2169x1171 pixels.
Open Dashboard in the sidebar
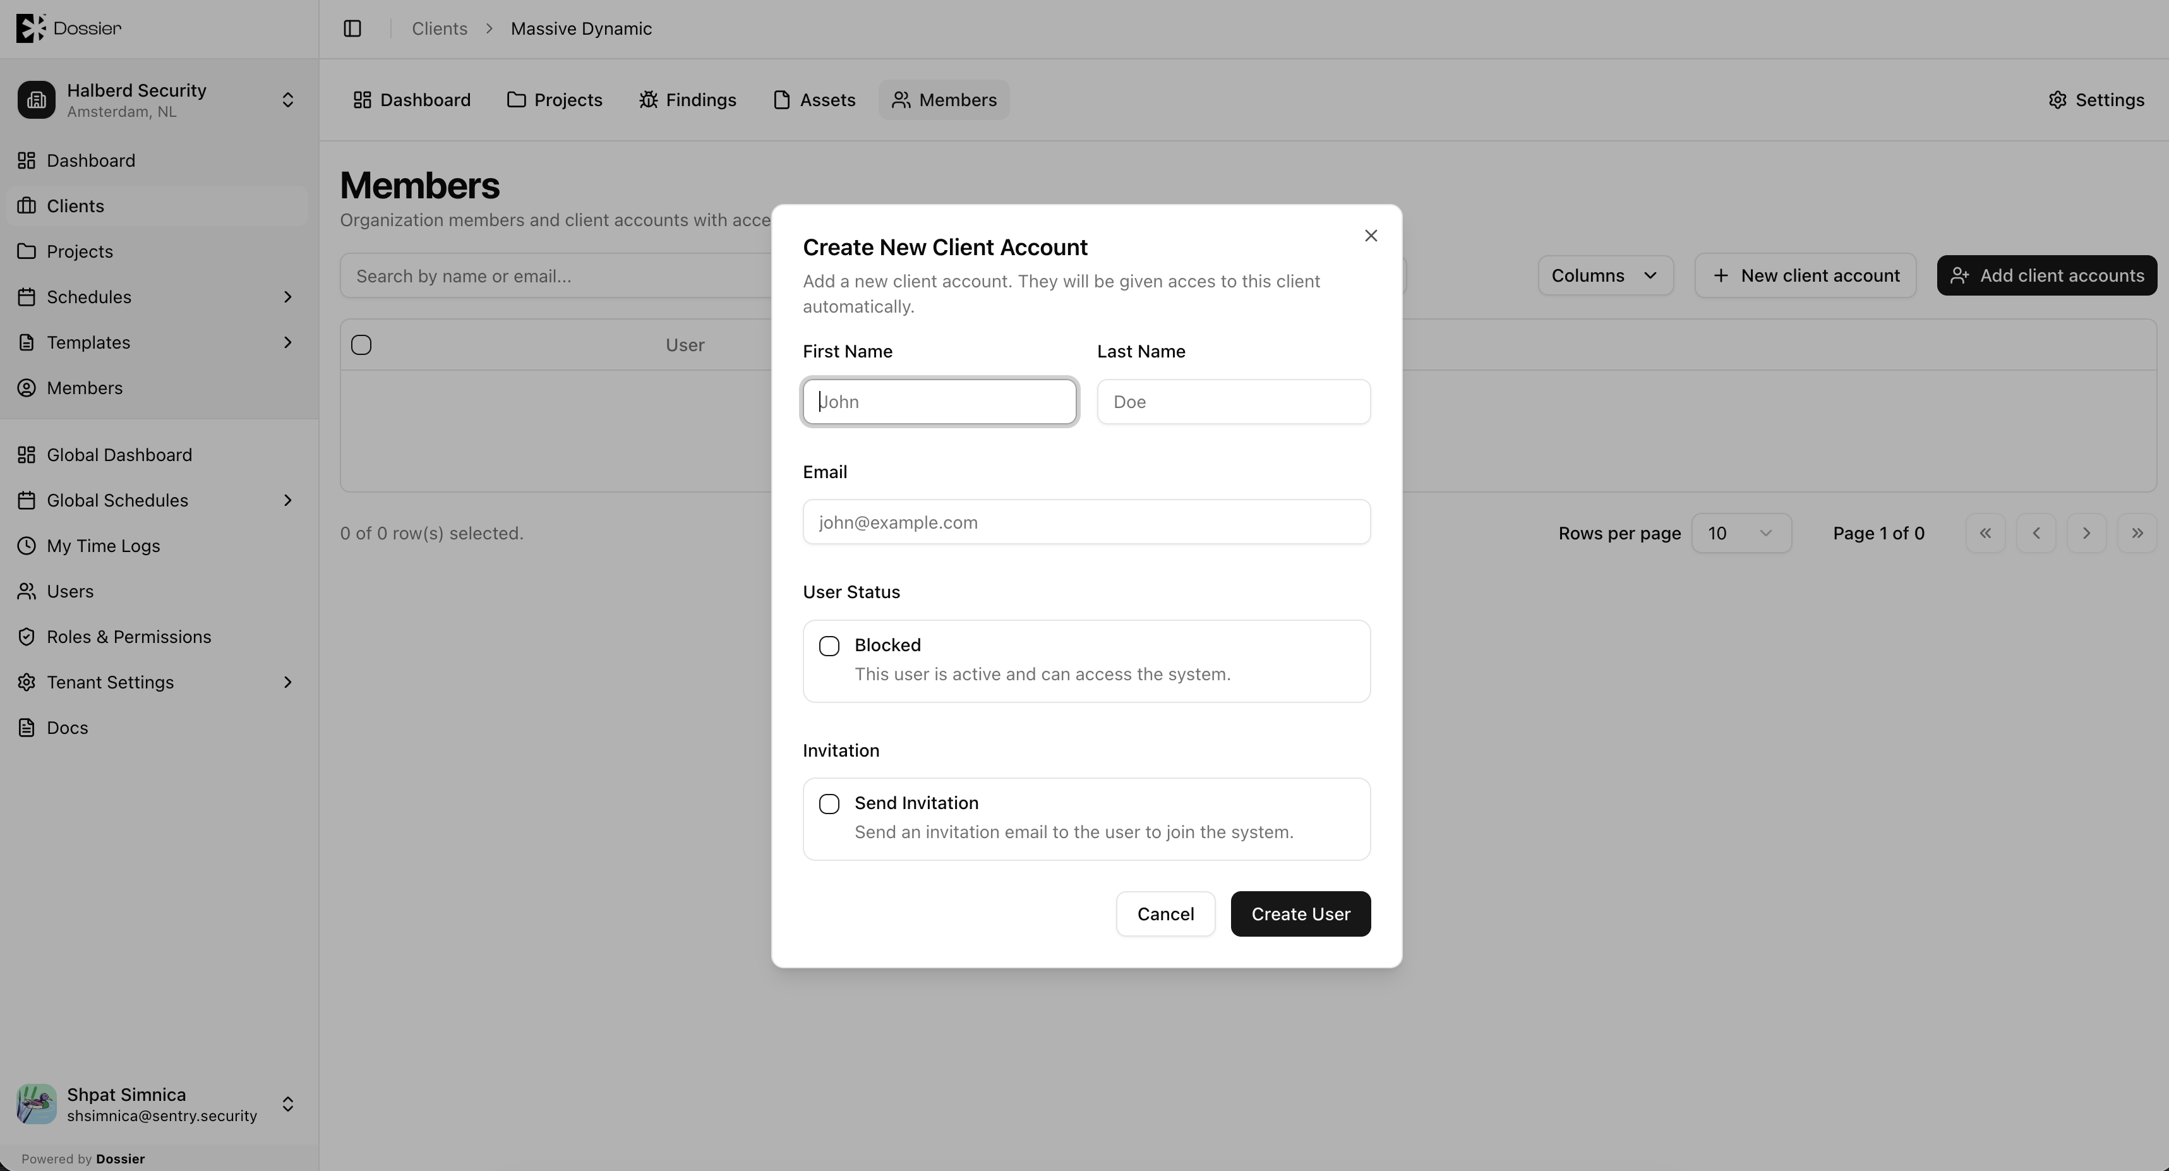click(x=157, y=160)
